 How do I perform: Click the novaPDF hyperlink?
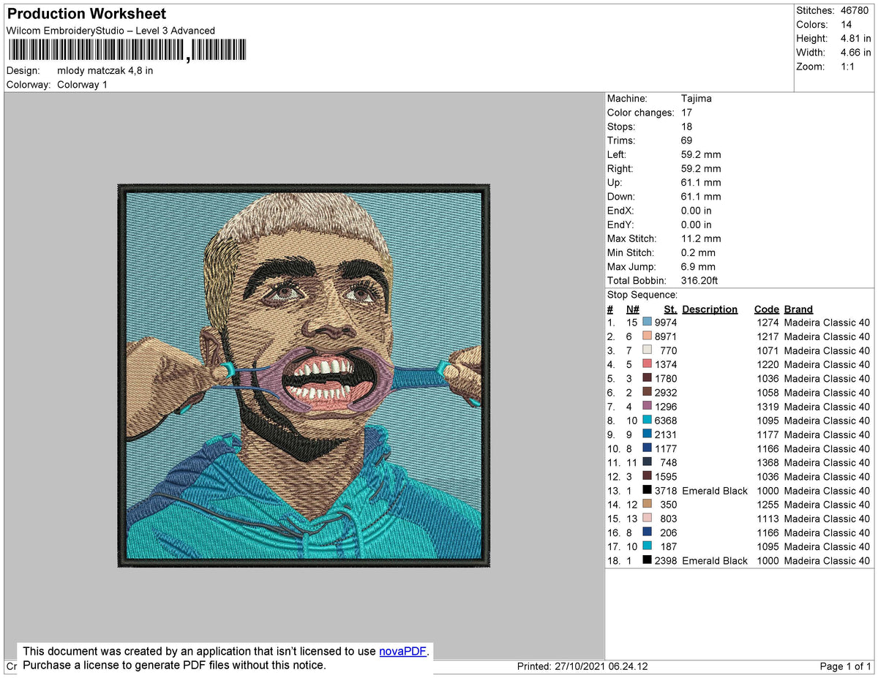click(x=402, y=652)
